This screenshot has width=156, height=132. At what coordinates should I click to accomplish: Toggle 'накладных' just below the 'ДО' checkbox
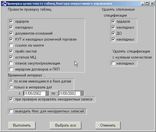coord(113,39)
